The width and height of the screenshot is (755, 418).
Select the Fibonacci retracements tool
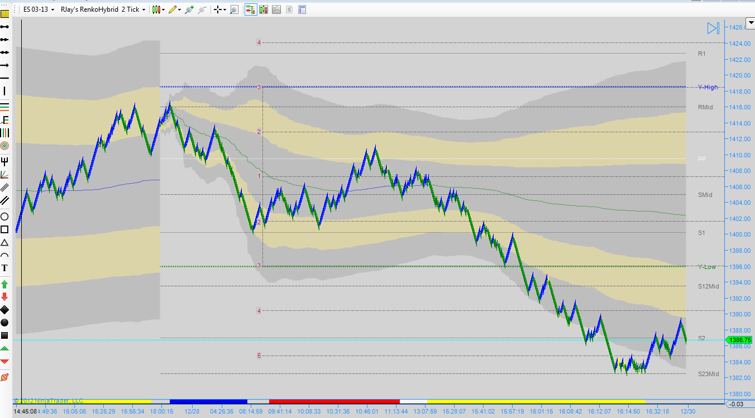4,106
